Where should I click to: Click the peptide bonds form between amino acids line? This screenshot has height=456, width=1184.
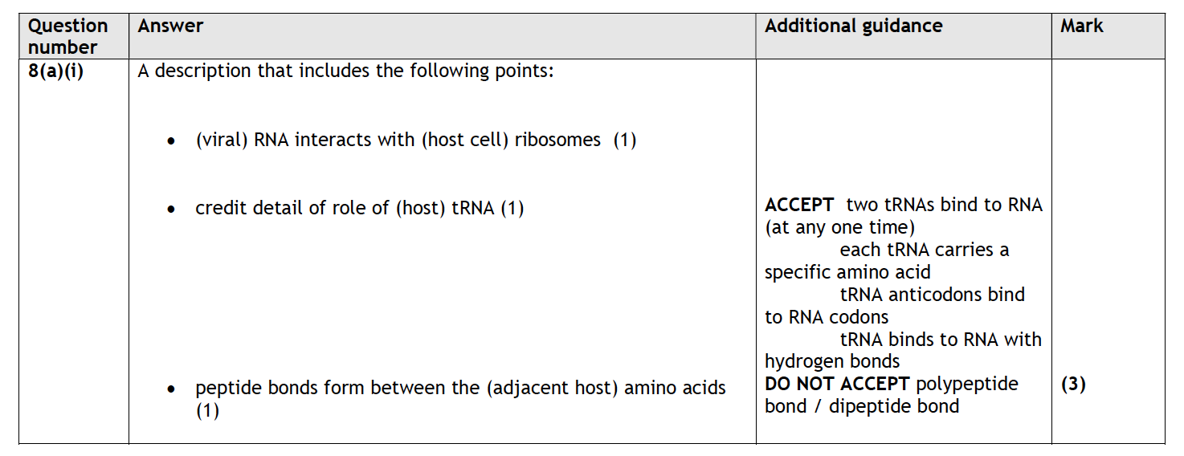(x=460, y=389)
